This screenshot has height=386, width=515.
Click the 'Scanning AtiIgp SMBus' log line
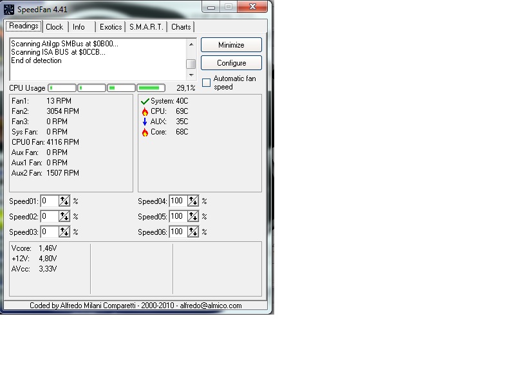tap(65, 44)
